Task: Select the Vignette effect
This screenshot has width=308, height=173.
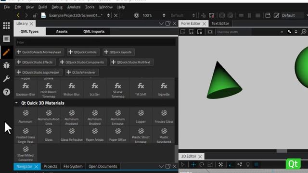Action: [164, 89]
